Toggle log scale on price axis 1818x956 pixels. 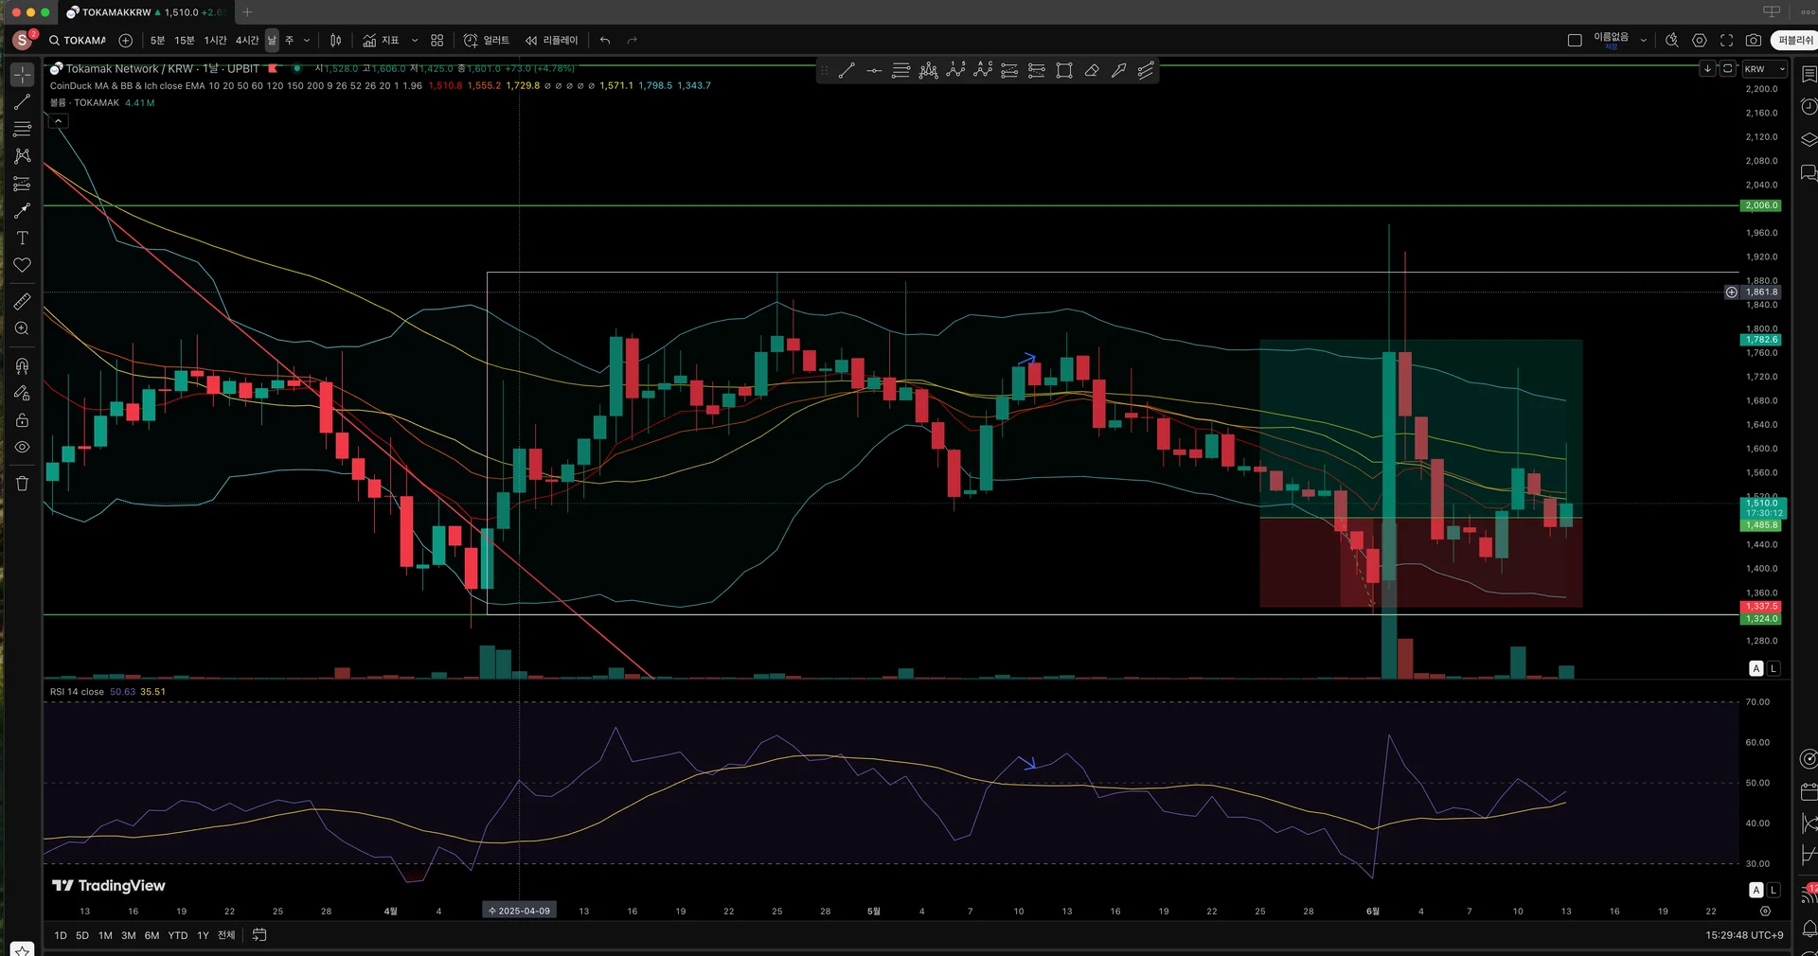pyautogui.click(x=1773, y=668)
